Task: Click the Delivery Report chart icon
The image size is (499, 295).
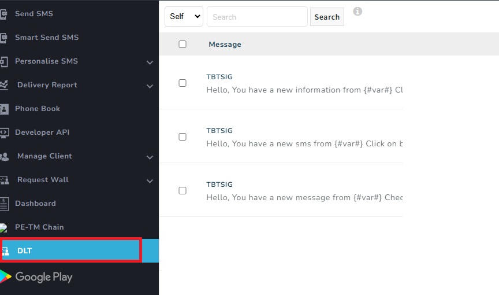Action: pyautogui.click(x=4, y=85)
